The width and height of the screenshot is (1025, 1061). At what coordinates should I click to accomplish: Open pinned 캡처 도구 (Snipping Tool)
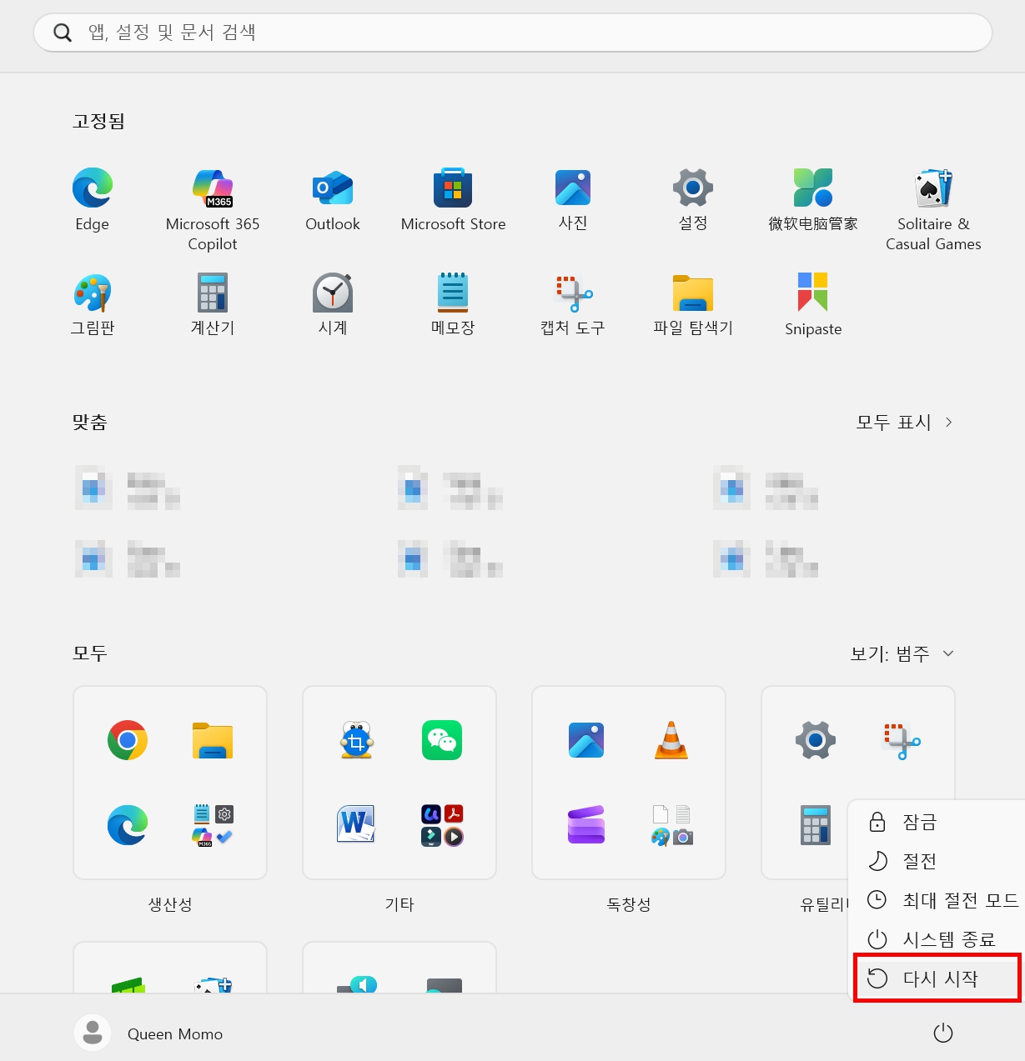[573, 304]
